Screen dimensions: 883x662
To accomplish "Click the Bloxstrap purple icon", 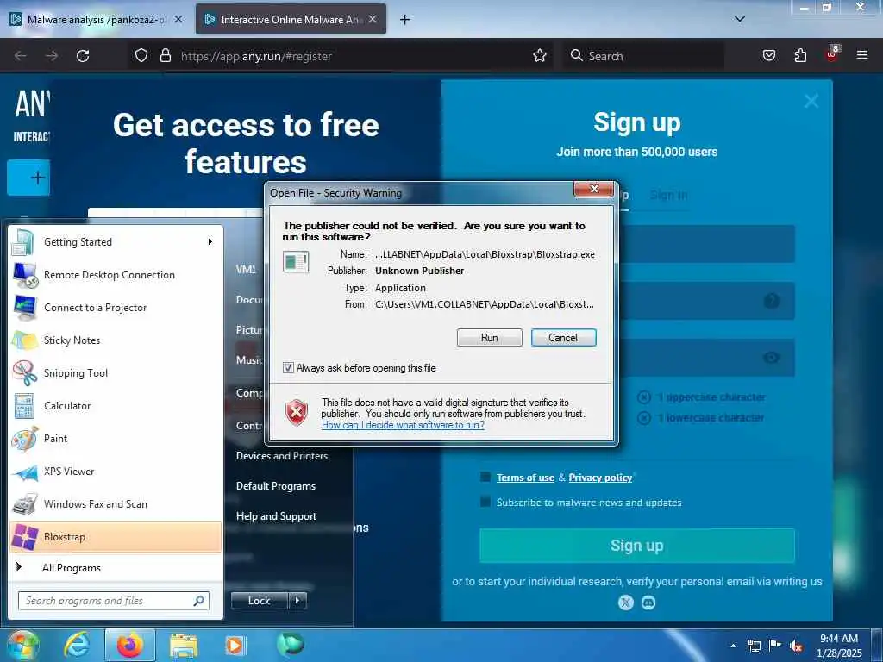I will pyautogui.click(x=24, y=537).
